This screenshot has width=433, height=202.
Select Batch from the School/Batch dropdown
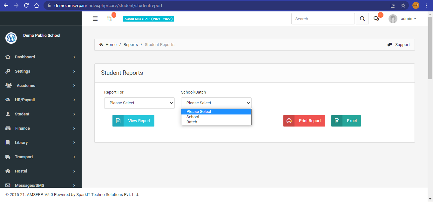192,122
